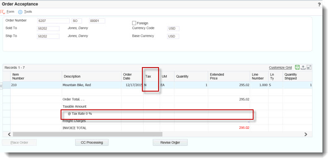Click the Order Total amount 295.02
Screen dimensions: 332x162
pos(244,99)
